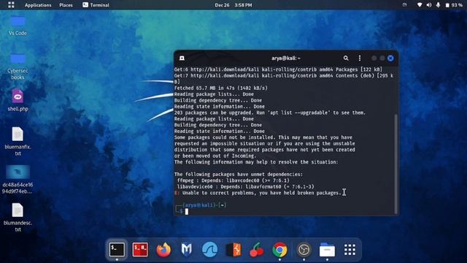Launch Firefox from the dock

click(x=163, y=250)
